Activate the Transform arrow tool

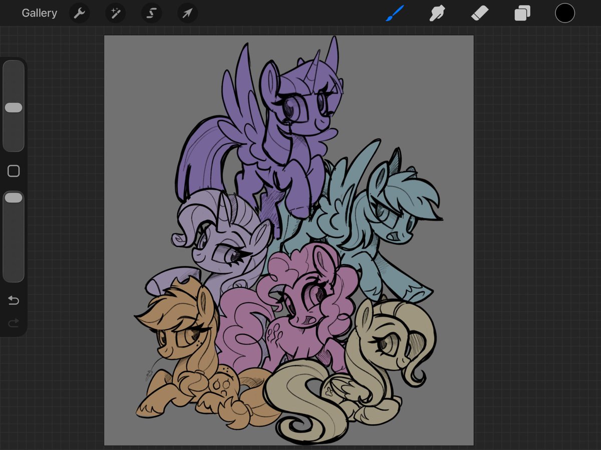click(x=187, y=13)
